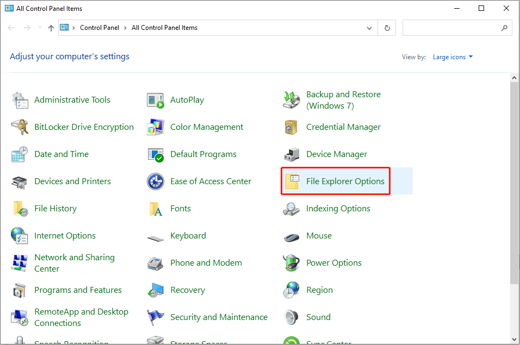This screenshot has width=520, height=345.
Task: Click the Credential Manager safe icon
Action: [292, 127]
